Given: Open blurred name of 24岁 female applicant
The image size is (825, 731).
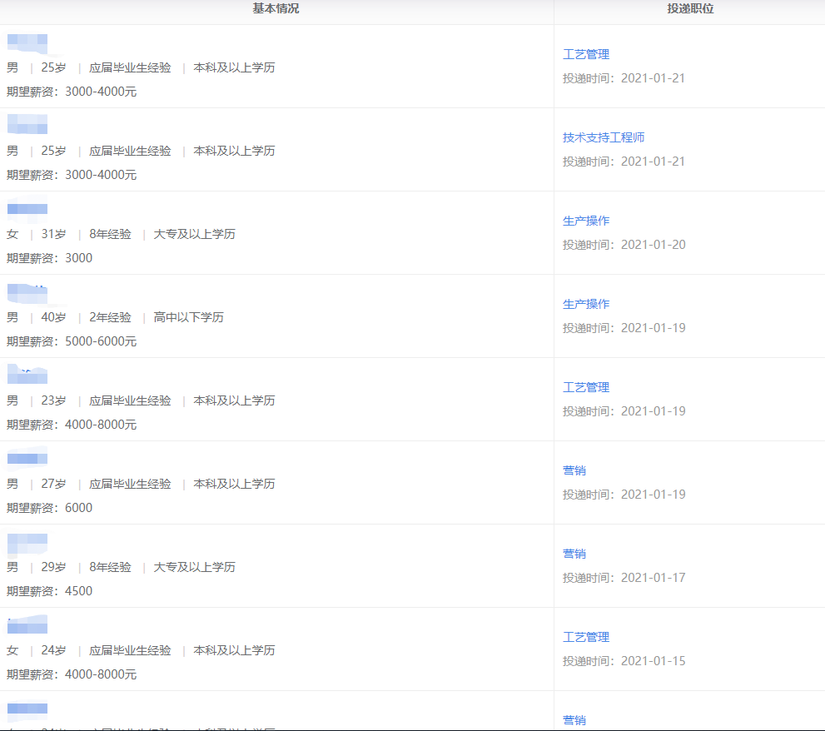Looking at the screenshot, I should pyautogui.click(x=27, y=624).
